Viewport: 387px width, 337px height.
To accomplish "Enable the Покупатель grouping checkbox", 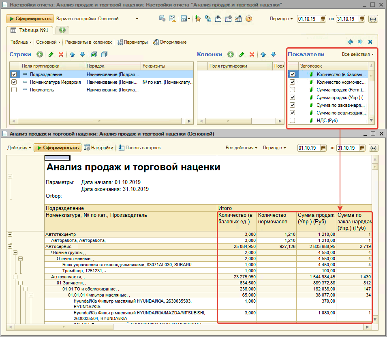I will tap(14, 90).
